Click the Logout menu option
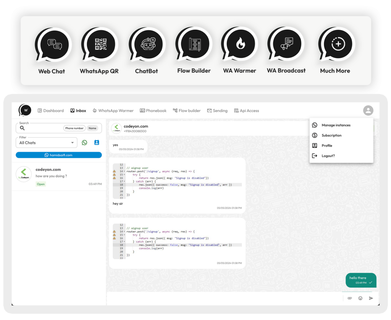The height and width of the screenshot is (320, 391). [328, 156]
